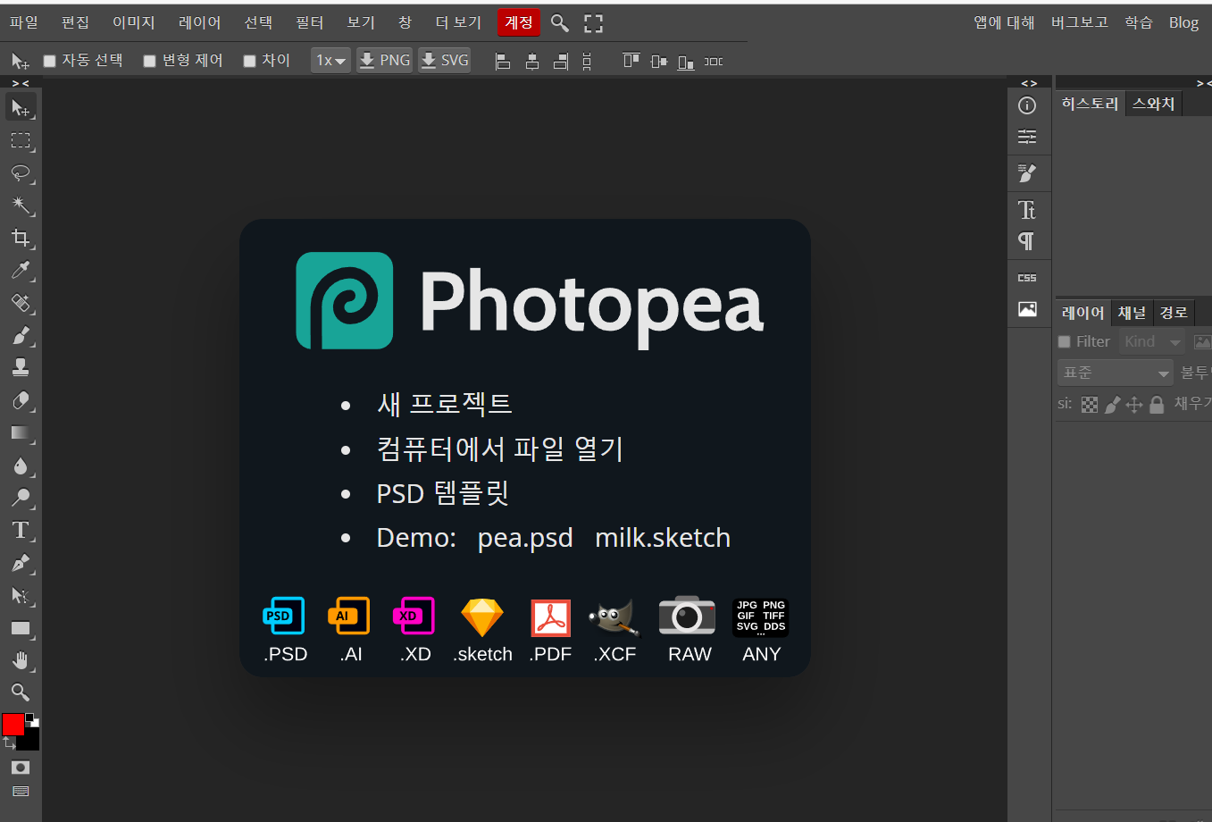Tick the layer Filter checkbox
Screen dimensions: 1212x822
1064,341
